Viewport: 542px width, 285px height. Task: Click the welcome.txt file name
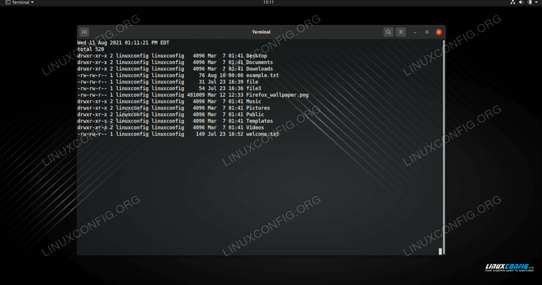[262, 134]
